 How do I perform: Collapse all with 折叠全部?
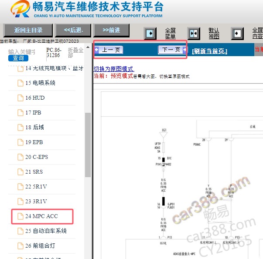(75, 53)
